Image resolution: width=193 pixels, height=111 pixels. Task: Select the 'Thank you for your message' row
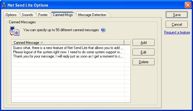68,56
